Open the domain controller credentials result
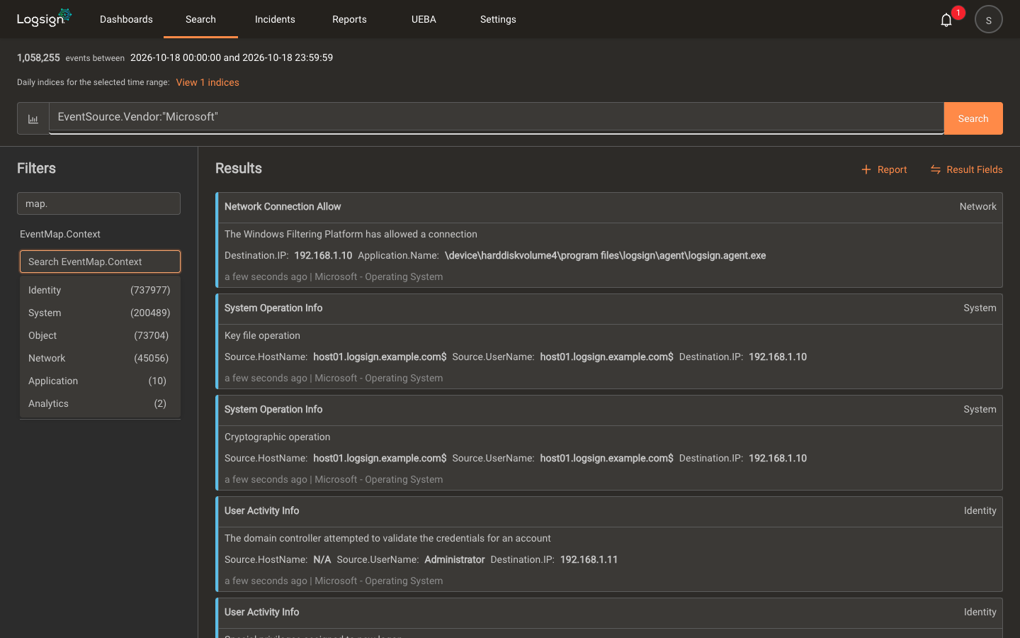The height and width of the screenshot is (638, 1020). point(609,544)
